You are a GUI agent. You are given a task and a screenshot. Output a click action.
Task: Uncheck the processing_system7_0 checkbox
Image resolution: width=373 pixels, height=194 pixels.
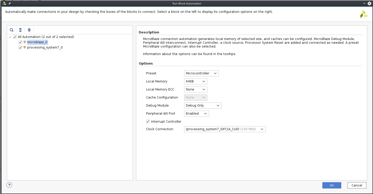[20, 47]
